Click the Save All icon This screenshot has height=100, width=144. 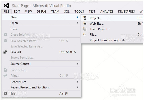(x=5, y=52)
